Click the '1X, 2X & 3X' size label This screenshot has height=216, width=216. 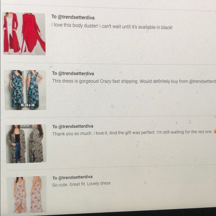(x=28, y=105)
